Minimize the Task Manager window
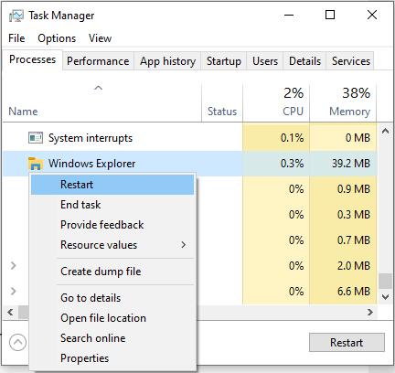This screenshot has height=373, width=395. coord(289,15)
